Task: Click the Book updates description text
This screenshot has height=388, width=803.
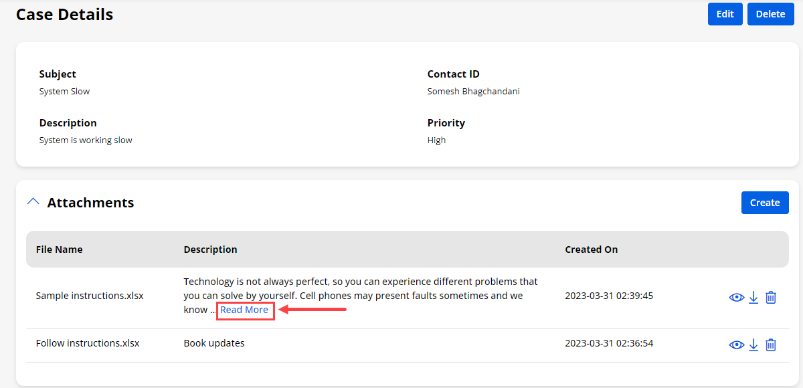Action: click(214, 343)
